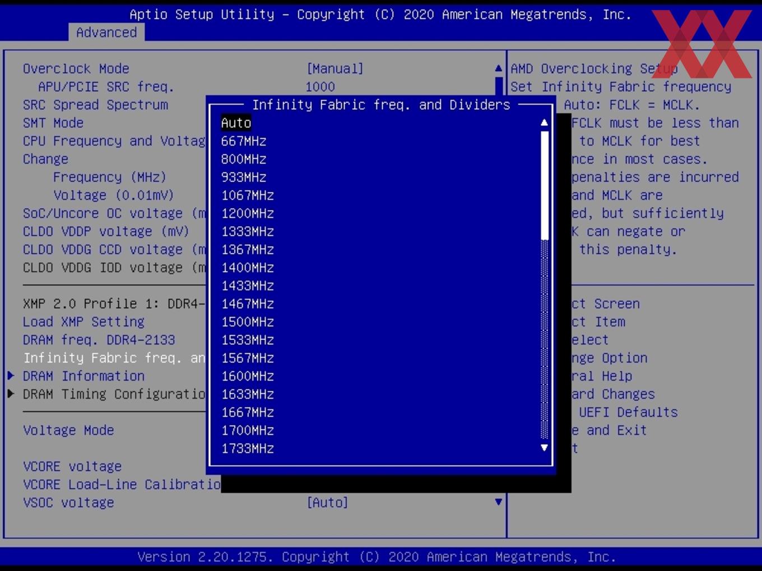This screenshot has height=571, width=762.
Task: Select the Advanced tab
Action: 106,32
